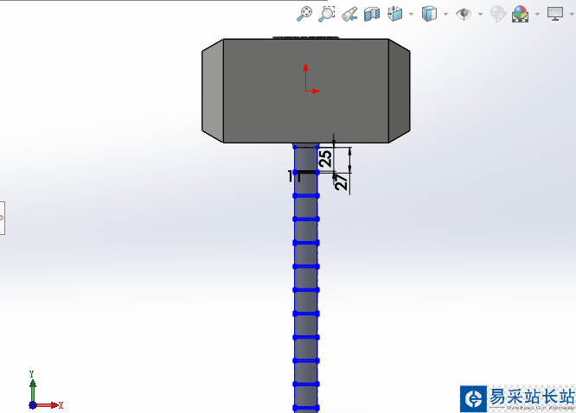Click the Hide/Show Items eye icon
Viewport: 576px width, 413px height.
click(464, 14)
